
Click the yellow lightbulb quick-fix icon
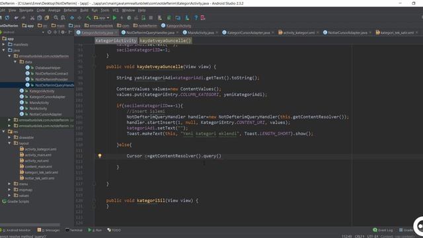[x=100, y=156]
